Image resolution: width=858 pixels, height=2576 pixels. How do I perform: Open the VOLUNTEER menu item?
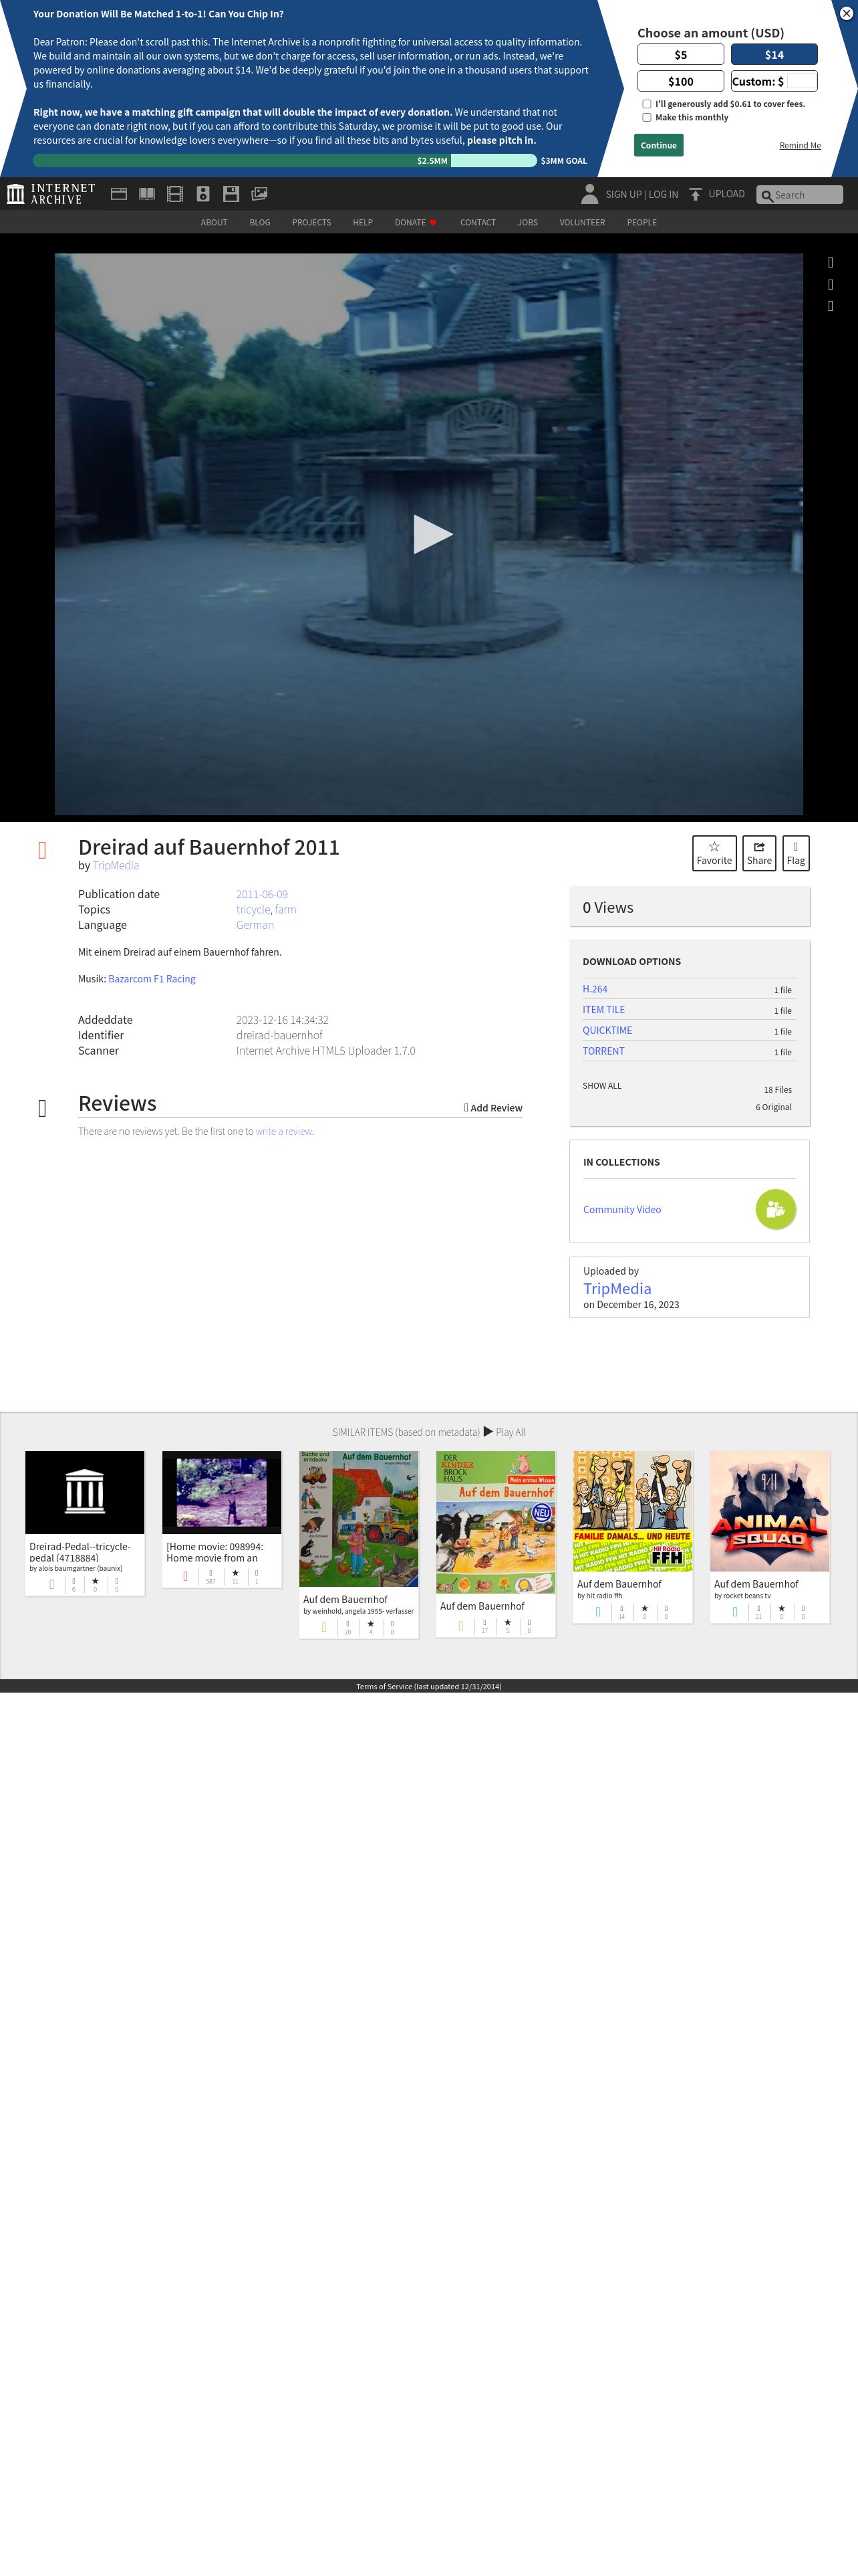click(582, 223)
